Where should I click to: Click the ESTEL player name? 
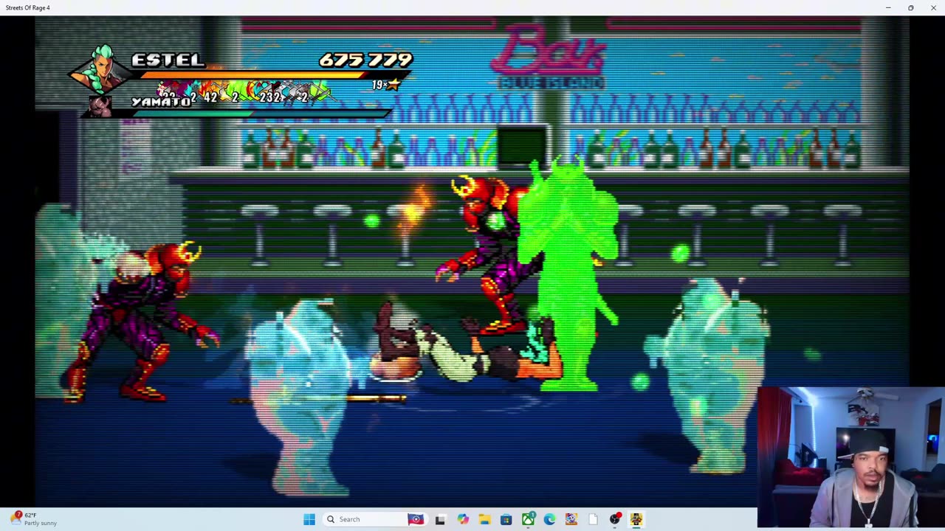[x=168, y=60]
